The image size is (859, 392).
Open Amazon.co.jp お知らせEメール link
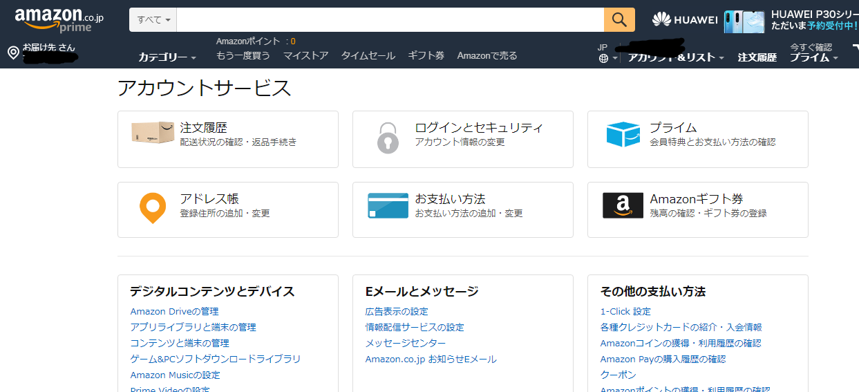(431, 360)
